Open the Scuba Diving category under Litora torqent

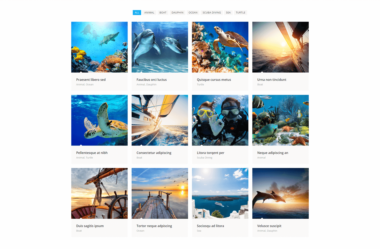[205, 158]
